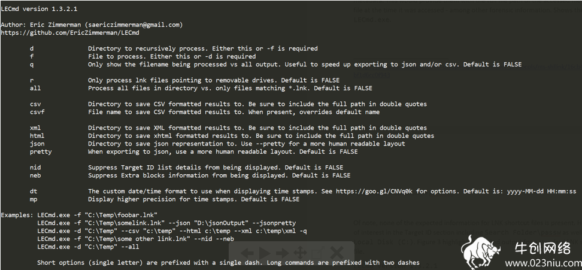Open the github.com/EricZimmerman/LECmd link
The width and height of the screenshot is (582, 270).
[70, 33]
